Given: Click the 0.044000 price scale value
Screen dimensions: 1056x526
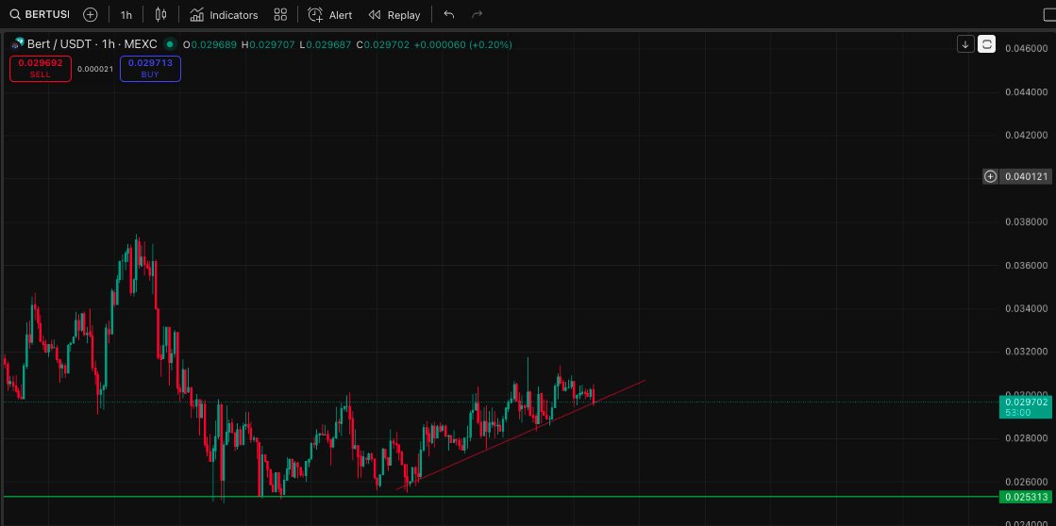Looking at the screenshot, I should click(x=1027, y=91).
